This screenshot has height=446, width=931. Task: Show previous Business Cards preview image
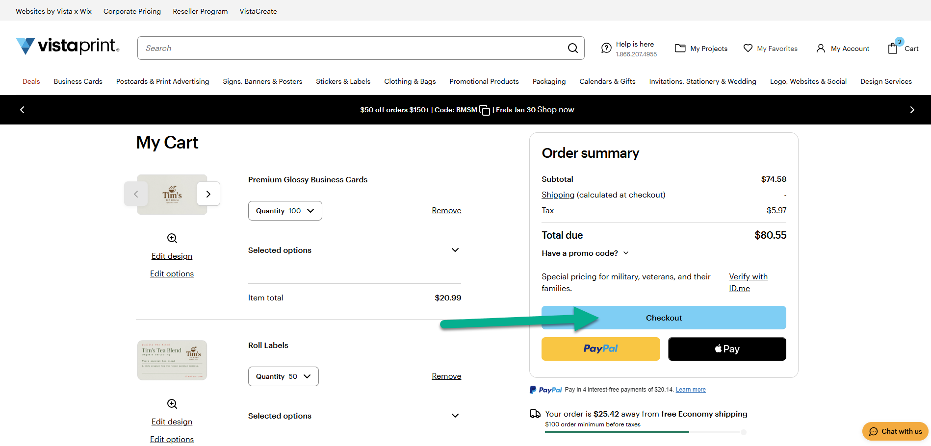(136, 194)
